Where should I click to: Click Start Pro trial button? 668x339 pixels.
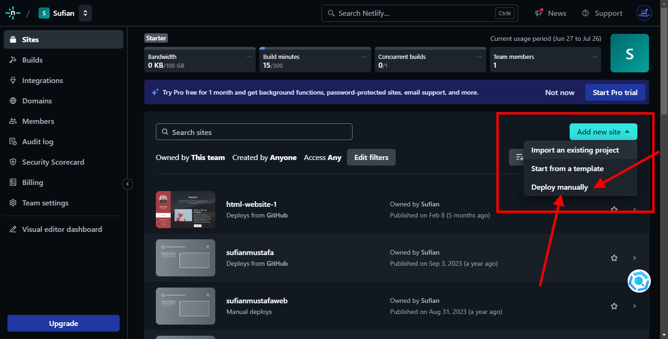tap(615, 92)
